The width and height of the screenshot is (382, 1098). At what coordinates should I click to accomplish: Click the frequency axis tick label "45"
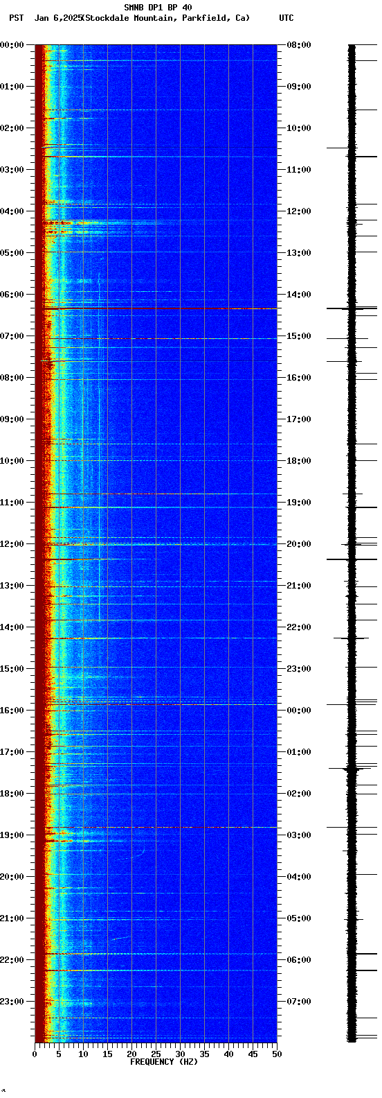pyautogui.click(x=253, y=1054)
